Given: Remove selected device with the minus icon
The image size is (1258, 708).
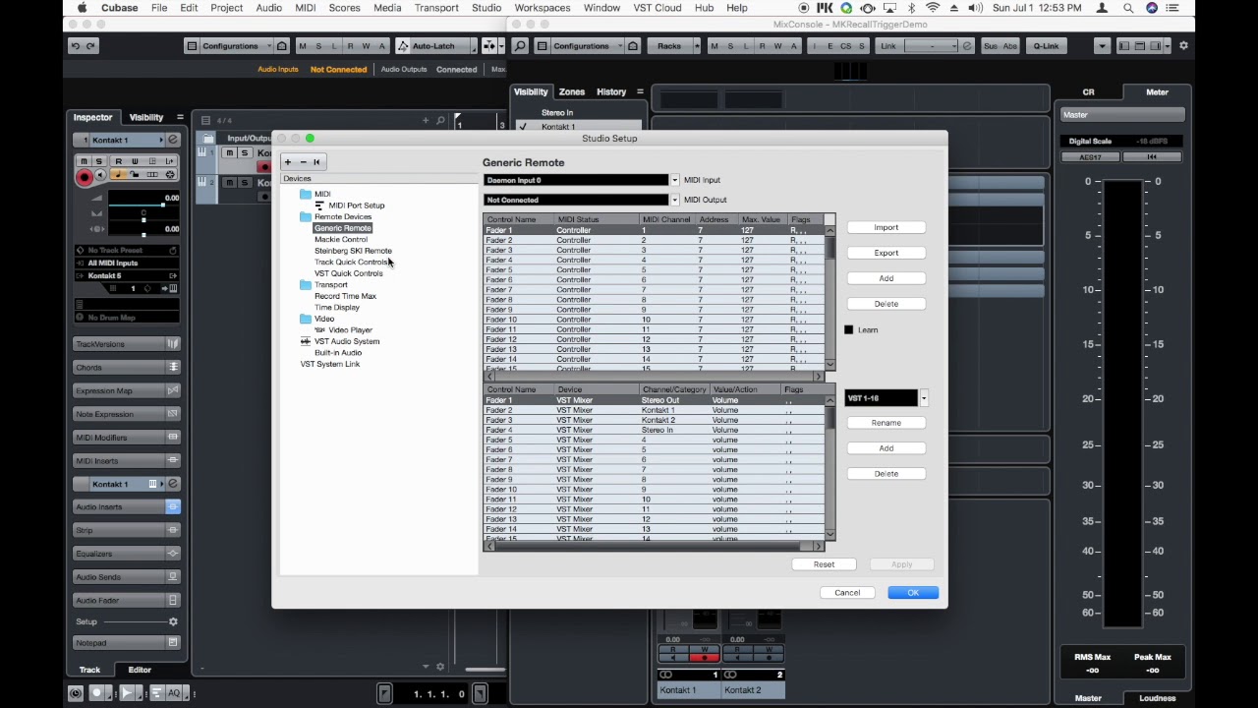Looking at the screenshot, I should point(303,161).
